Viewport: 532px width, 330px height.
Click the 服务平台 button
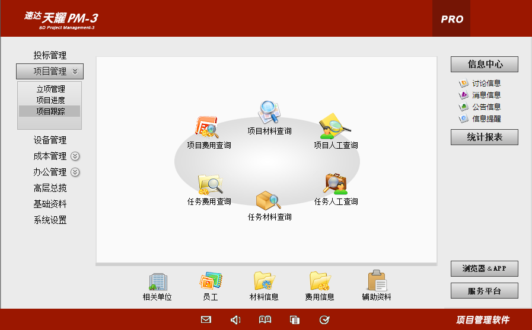tap(484, 291)
